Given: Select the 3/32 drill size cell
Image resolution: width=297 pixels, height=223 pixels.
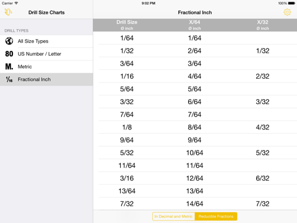Looking at the screenshot, I should [127, 102].
